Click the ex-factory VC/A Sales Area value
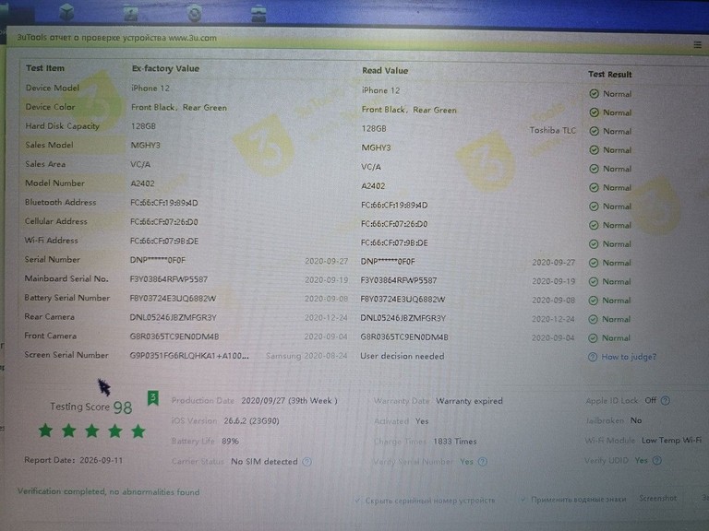Viewport: 709px width, 531px height. [x=140, y=164]
